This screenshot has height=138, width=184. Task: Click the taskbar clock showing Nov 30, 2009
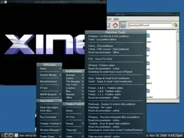[x=165, y=136]
